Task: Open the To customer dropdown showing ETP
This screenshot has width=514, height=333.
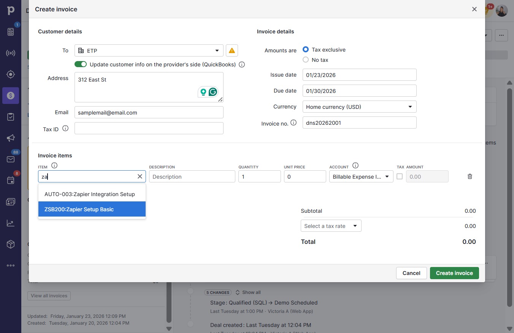Action: [149, 50]
